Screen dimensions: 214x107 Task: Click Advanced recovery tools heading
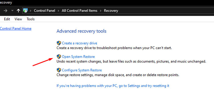(x=81, y=31)
